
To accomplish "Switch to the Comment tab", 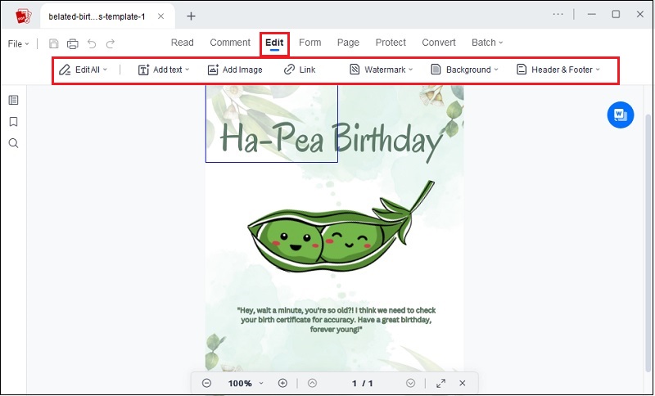I will [x=230, y=43].
